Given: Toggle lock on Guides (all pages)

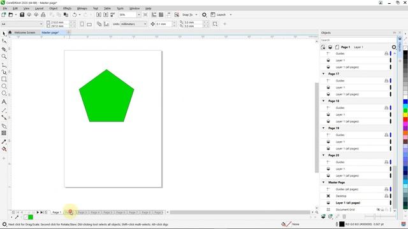Looking at the screenshot, I should (x=386, y=190).
